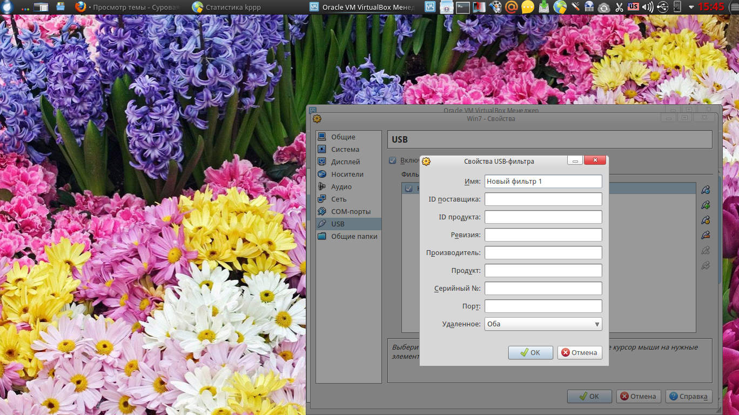Switch to Firefox Просмотр темы taskbar window
This screenshot has width=739, height=415.
[x=128, y=7]
